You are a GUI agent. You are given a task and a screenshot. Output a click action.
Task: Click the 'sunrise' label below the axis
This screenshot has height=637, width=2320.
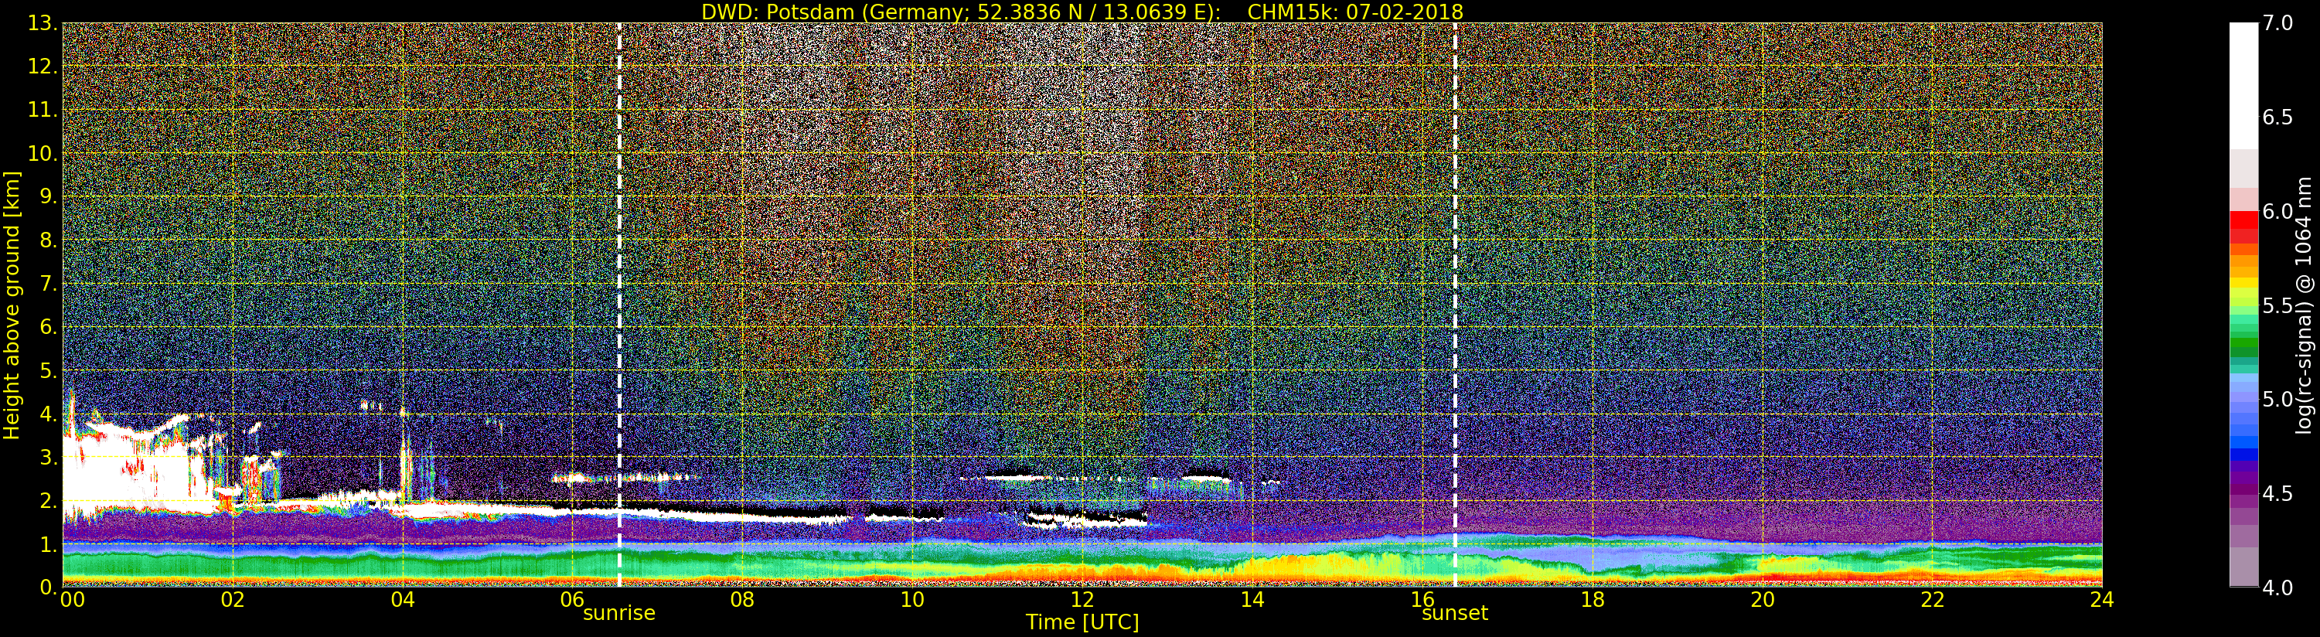[618, 614]
